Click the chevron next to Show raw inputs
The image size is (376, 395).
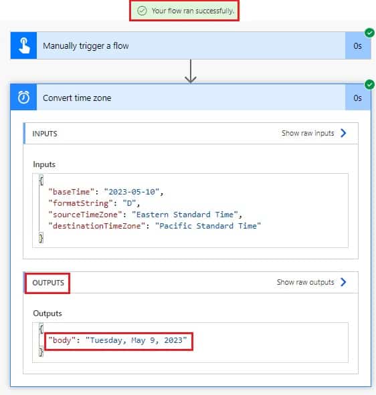(343, 133)
